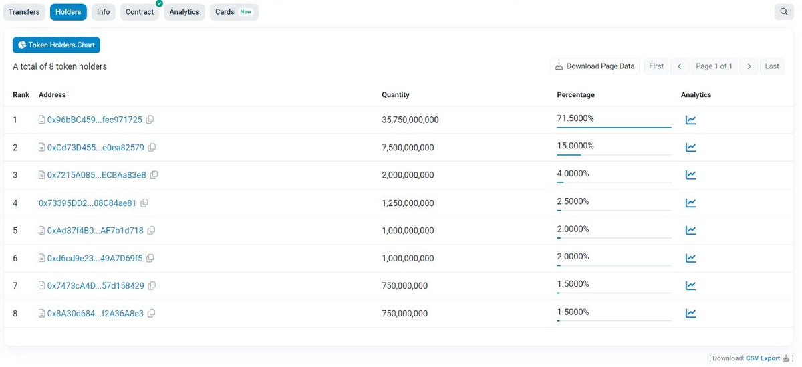Open analytics chart for rank 3 holder
This screenshot has width=802, height=367.
[x=690, y=175]
